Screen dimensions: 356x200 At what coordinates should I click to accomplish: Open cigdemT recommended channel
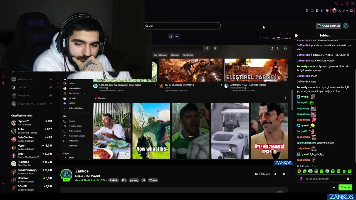point(31,123)
